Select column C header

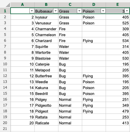[70, 5]
